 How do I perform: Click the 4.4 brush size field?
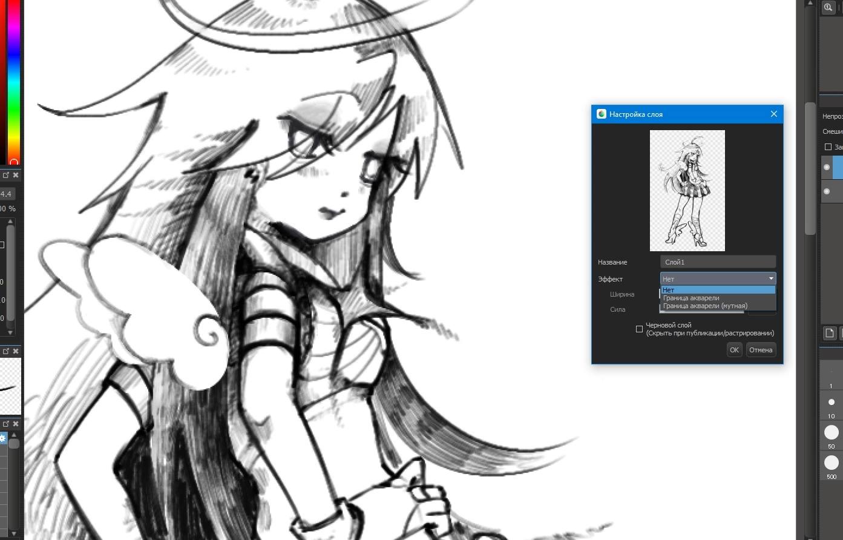tap(7, 194)
